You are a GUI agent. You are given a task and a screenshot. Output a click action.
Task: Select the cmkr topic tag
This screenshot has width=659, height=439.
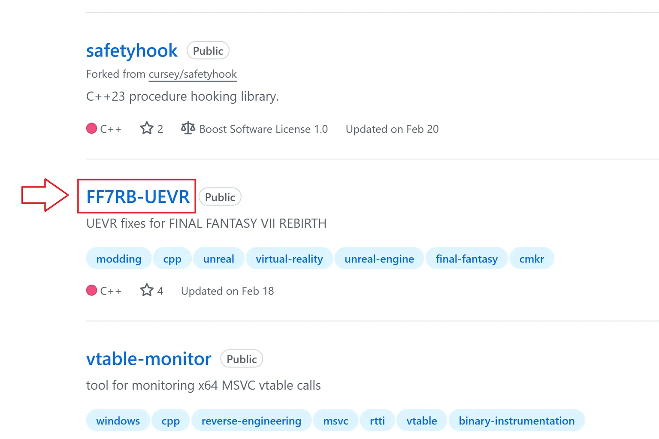coord(532,259)
